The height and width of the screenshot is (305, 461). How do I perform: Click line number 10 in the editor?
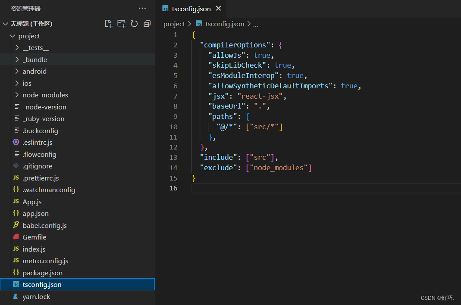tap(173, 127)
